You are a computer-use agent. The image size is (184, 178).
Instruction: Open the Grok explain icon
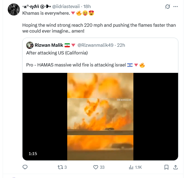click(x=167, y=7)
